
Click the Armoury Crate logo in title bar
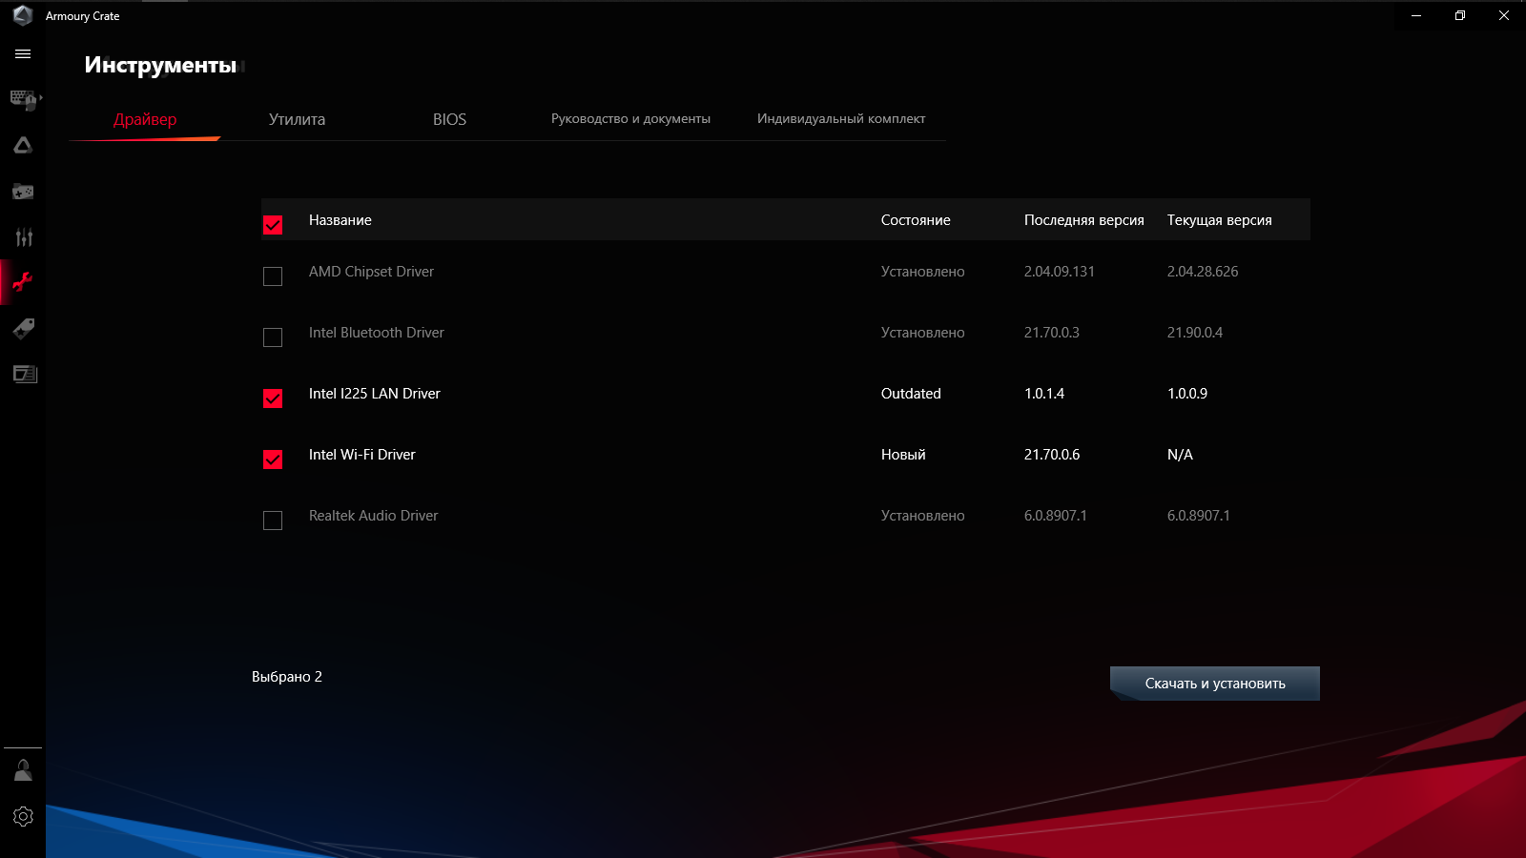[x=23, y=15]
